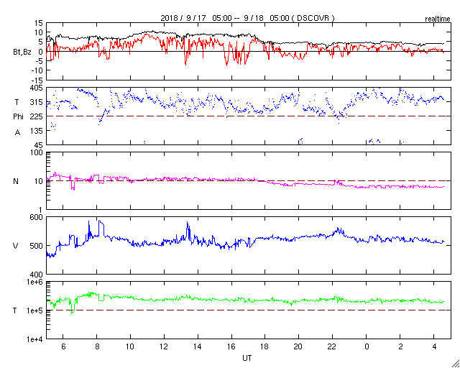The height and width of the screenshot is (368, 460).
Task: Click the '-10' tick on Bt,Bz panel
Action: tap(37, 70)
